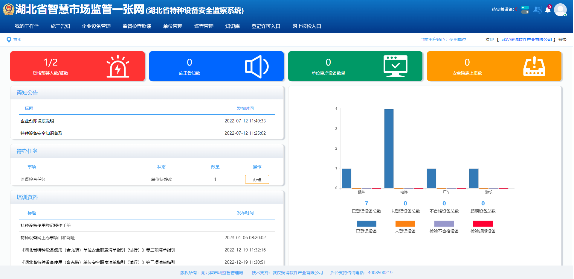Open 特种设备使用登记操作手册 training document
Image resolution: width=574 pixels, height=279 pixels.
[46, 225]
